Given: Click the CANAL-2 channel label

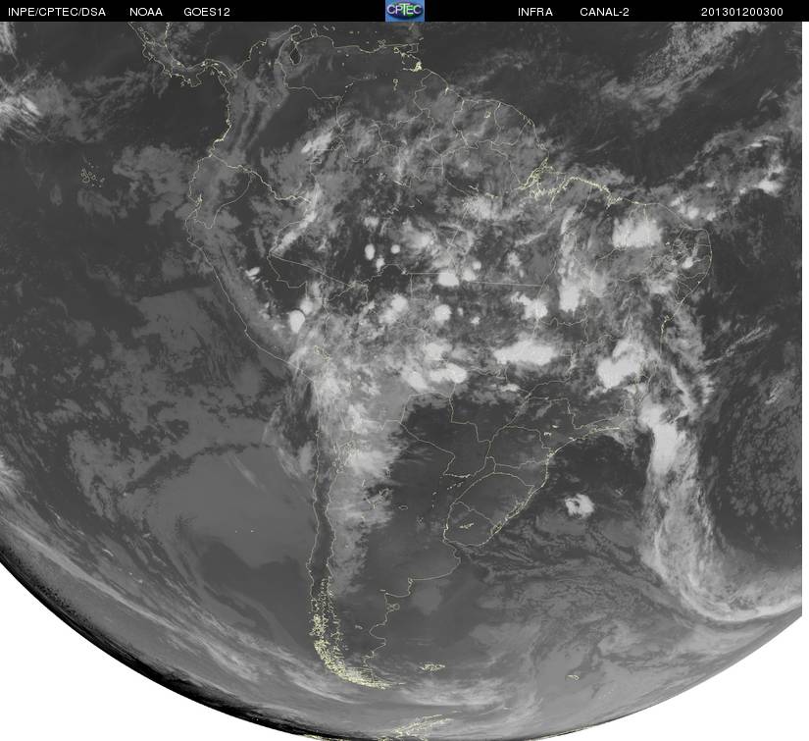Looking at the screenshot, I should click(604, 12).
